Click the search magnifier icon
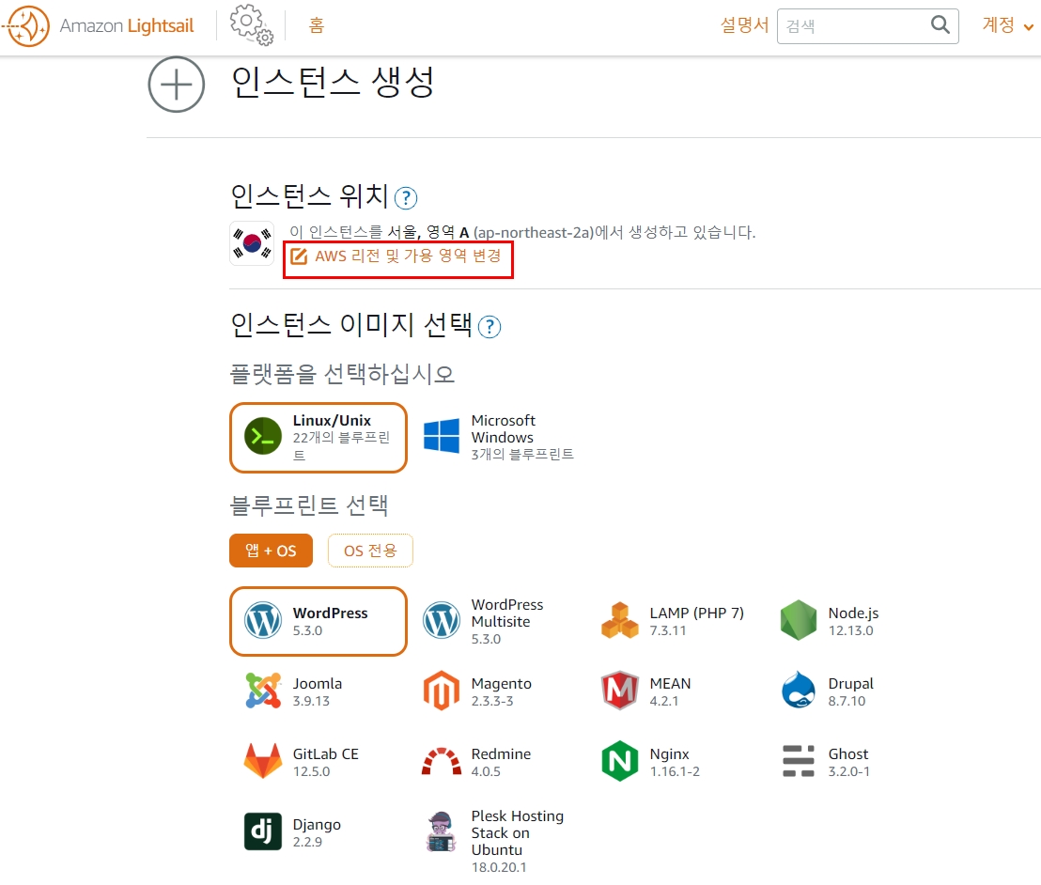1041x885 pixels. coord(940,25)
